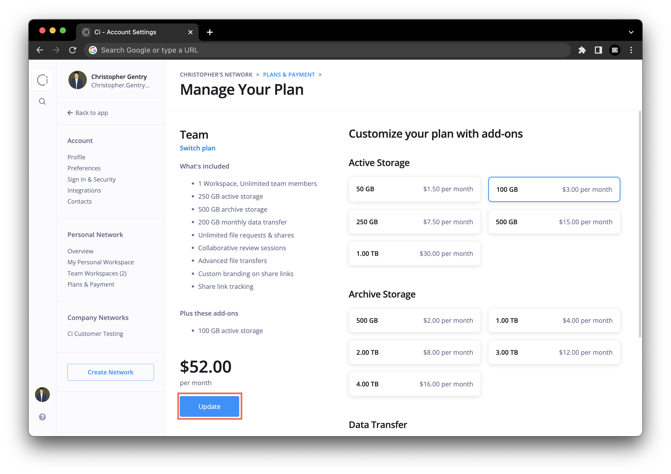This screenshot has height=474, width=671.
Task: Reload the page with the refresh icon
Action: pos(73,50)
